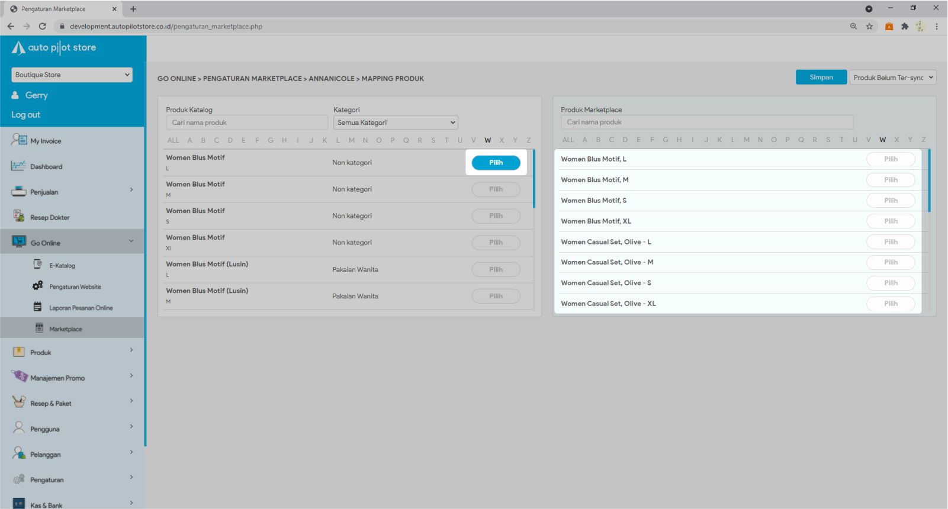Expand the Penjualan sidebar menu
The height and width of the screenshot is (509, 948).
pos(131,190)
